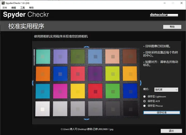Open the 帮助 menu in menu bar
Viewport: 186px width, 135px height.
[x=31, y=8]
